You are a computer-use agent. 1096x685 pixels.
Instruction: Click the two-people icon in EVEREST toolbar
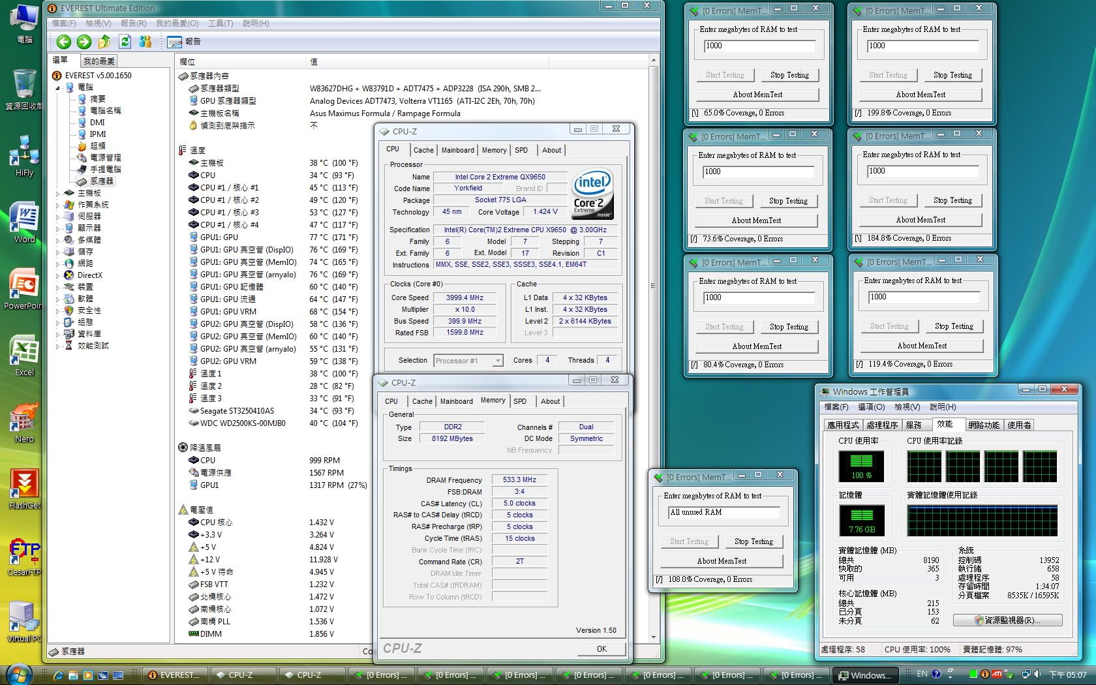[145, 42]
